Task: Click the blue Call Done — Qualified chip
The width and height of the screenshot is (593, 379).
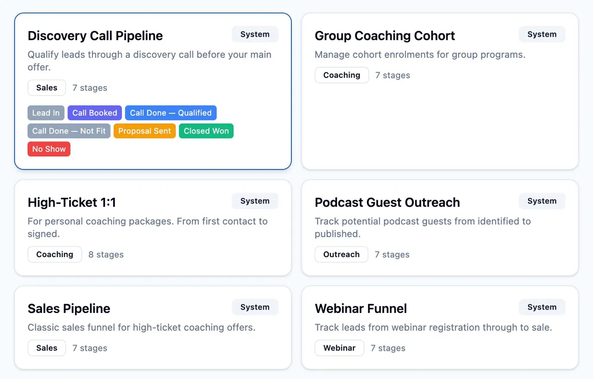Action: tap(171, 113)
